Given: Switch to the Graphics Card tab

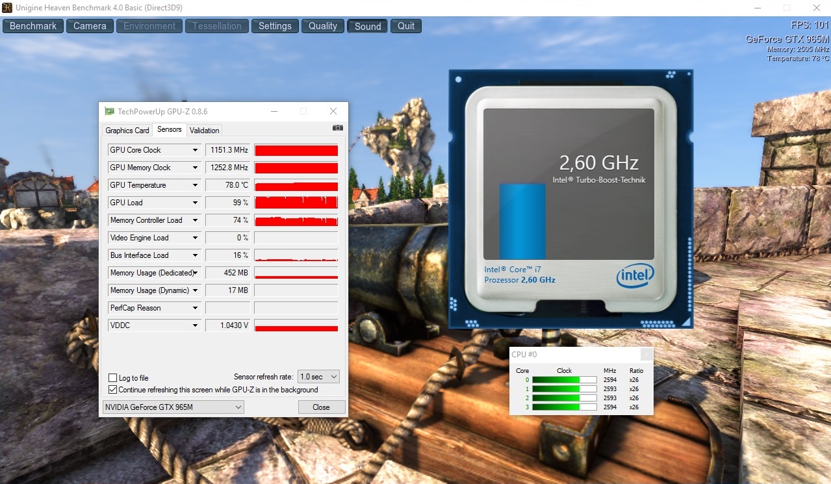Looking at the screenshot, I should 127,131.
